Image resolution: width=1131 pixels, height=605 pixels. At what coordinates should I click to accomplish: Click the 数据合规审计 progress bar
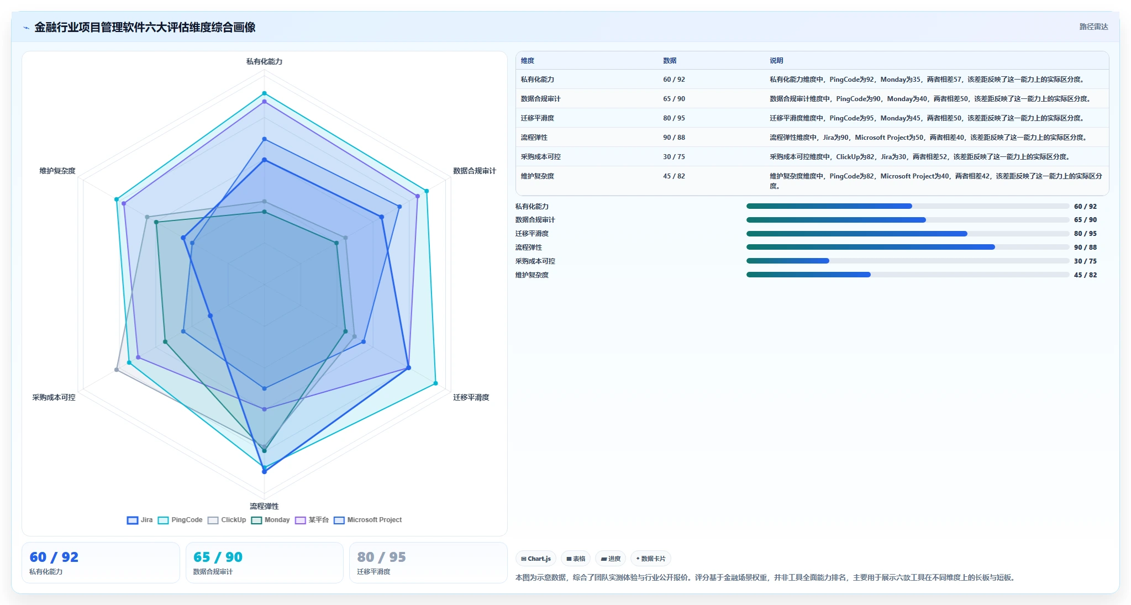click(x=908, y=220)
